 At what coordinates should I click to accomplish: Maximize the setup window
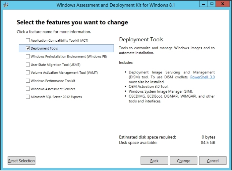point(212,4)
